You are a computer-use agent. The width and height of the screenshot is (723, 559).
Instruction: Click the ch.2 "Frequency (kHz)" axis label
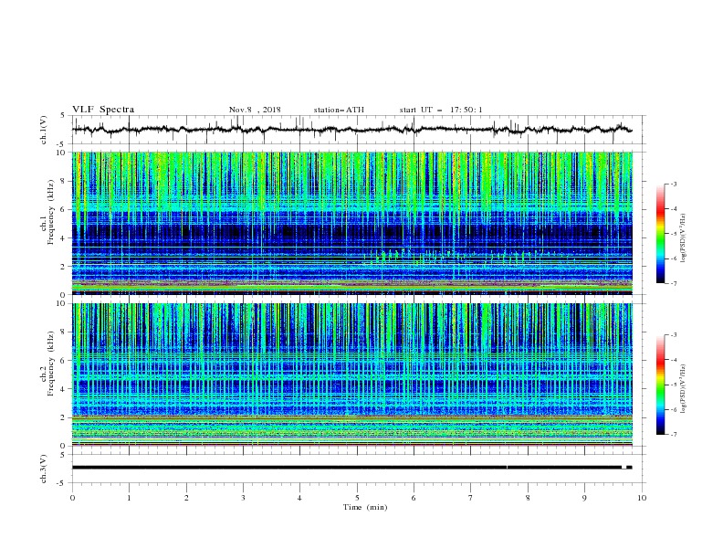(x=51, y=363)
